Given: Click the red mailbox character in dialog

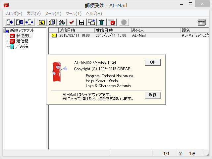Looking at the screenshot, I should pyautogui.click(x=59, y=72).
